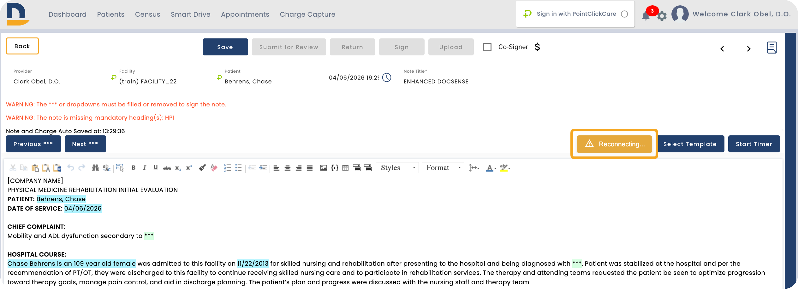Open the Replace text icon
This screenshot has width=798, height=289.
[107, 168]
